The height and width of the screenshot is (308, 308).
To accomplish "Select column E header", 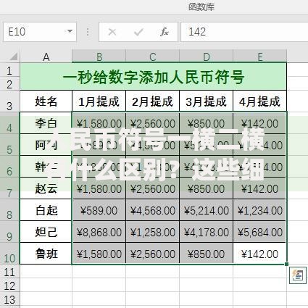I will click(260, 57).
